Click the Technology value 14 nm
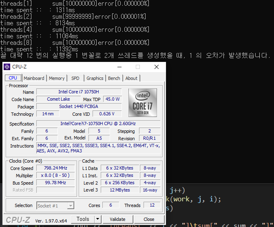Image resolution: width=274 pixels, height=227 pixels. (x=48, y=114)
